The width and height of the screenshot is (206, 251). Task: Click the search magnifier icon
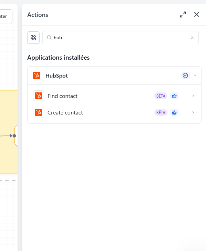click(49, 38)
